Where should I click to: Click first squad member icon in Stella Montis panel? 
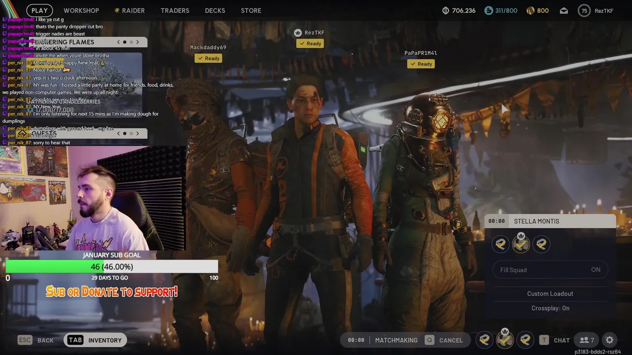(x=501, y=244)
